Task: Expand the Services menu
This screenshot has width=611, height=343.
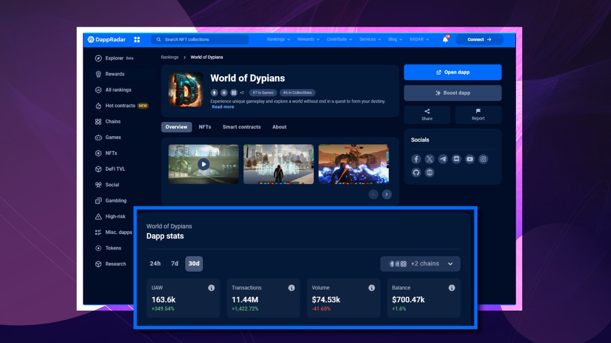Action: [370, 39]
